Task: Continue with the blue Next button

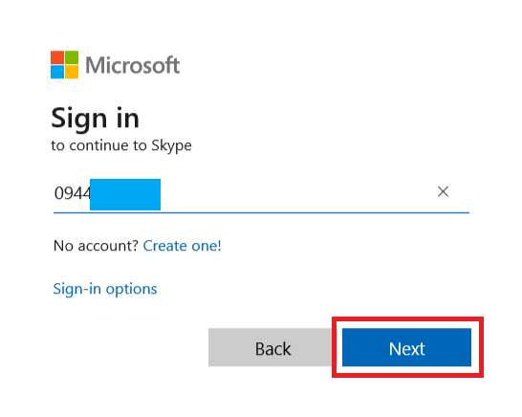Action: coord(406,347)
